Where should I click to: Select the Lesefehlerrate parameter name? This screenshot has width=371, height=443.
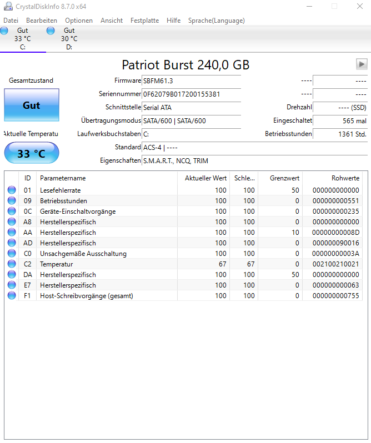pyautogui.click(x=60, y=190)
